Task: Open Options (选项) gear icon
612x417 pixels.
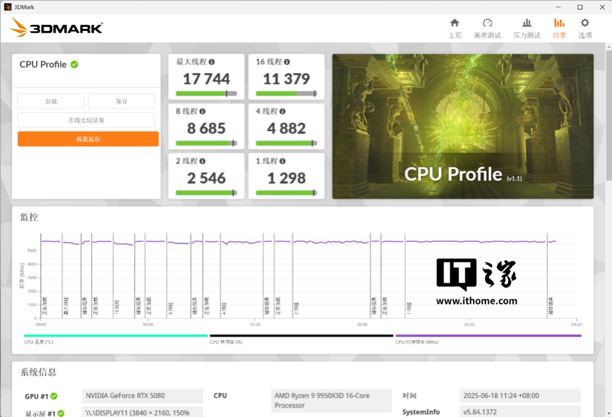Action: [x=585, y=23]
